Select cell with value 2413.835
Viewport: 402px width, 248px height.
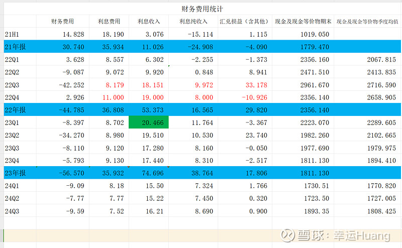tap(381, 72)
